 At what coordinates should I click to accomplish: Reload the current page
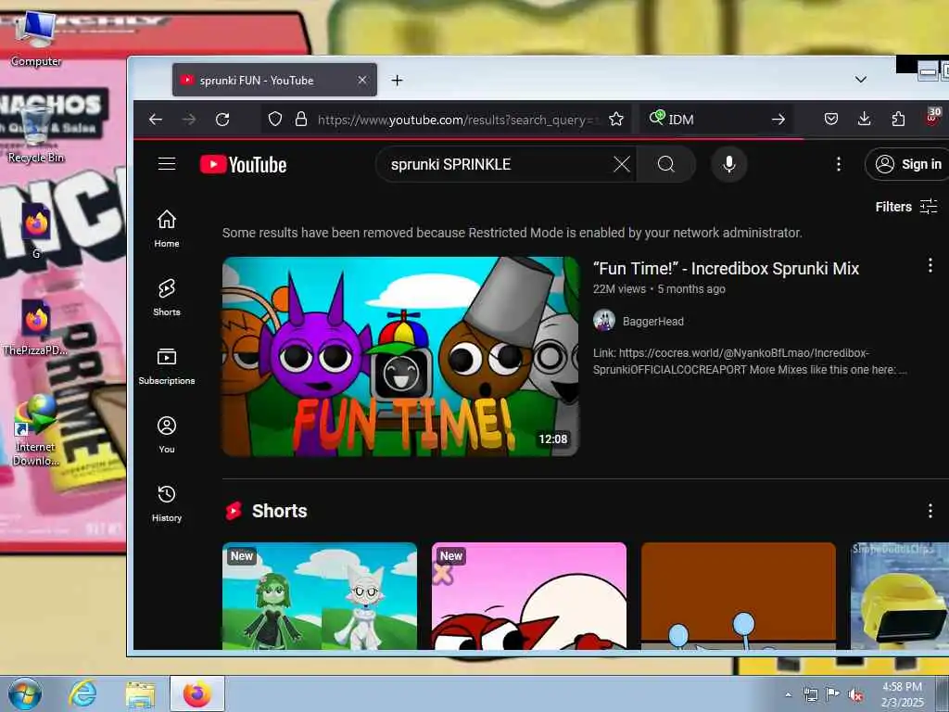click(222, 120)
